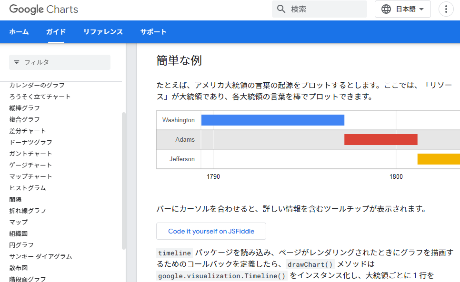The height and width of the screenshot is (282, 460).
Task: Expand the 日本語 language dropdown
Action: pyautogui.click(x=402, y=9)
